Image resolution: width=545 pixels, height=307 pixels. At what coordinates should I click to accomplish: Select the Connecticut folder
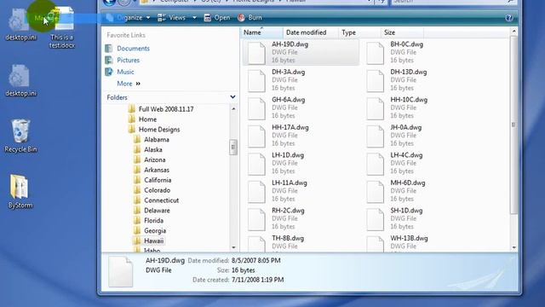coord(161,200)
